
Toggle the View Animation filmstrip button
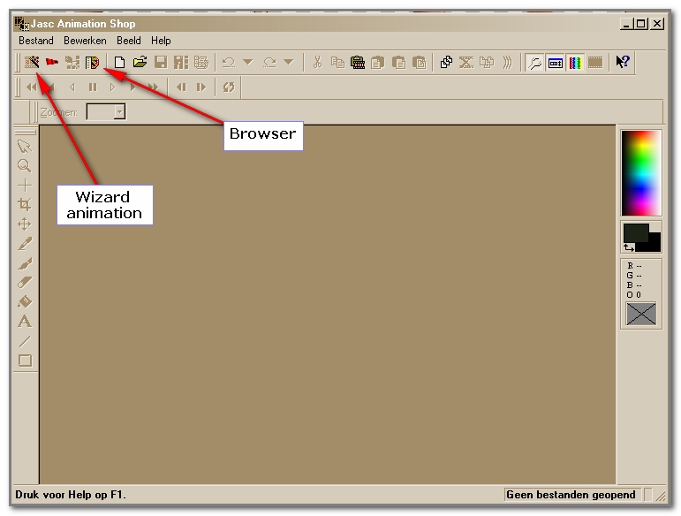click(595, 63)
